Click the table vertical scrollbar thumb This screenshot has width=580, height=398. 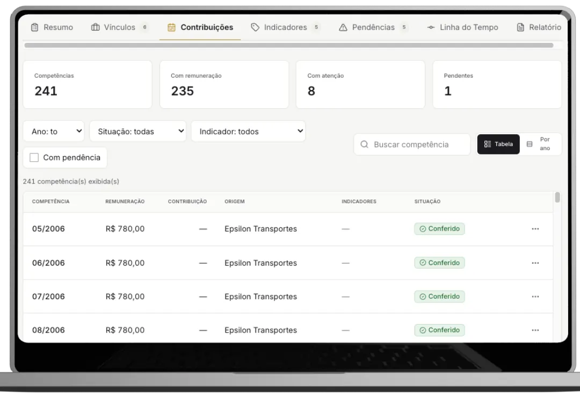tap(557, 197)
